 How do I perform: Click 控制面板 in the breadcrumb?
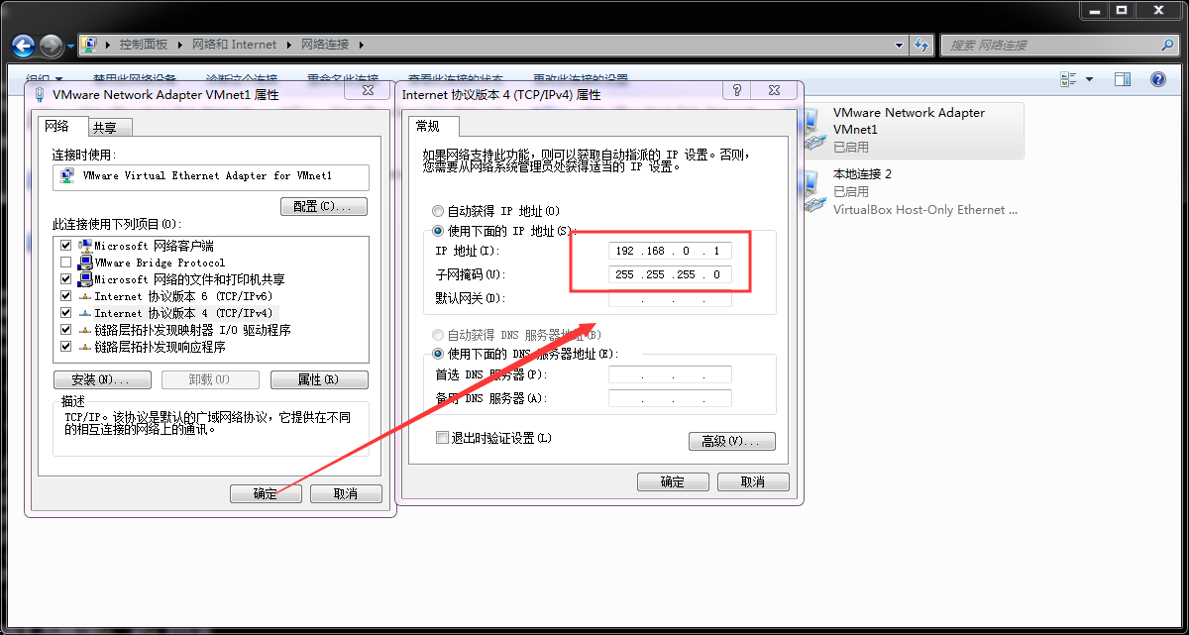tap(144, 45)
